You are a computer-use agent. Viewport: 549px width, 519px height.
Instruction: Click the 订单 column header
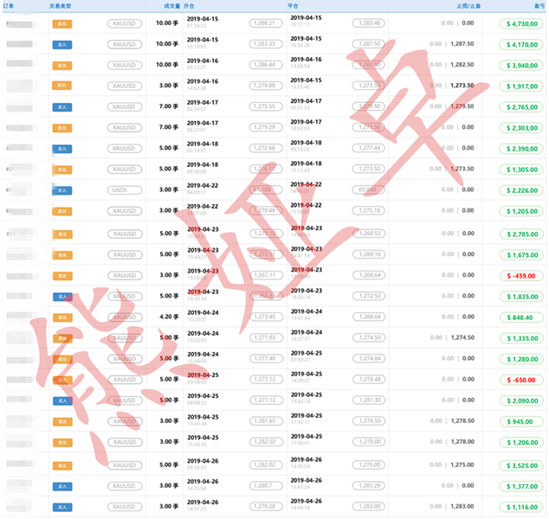click(8, 6)
